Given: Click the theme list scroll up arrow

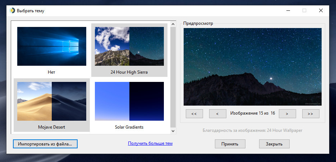Looking at the screenshot, I should (173, 24).
